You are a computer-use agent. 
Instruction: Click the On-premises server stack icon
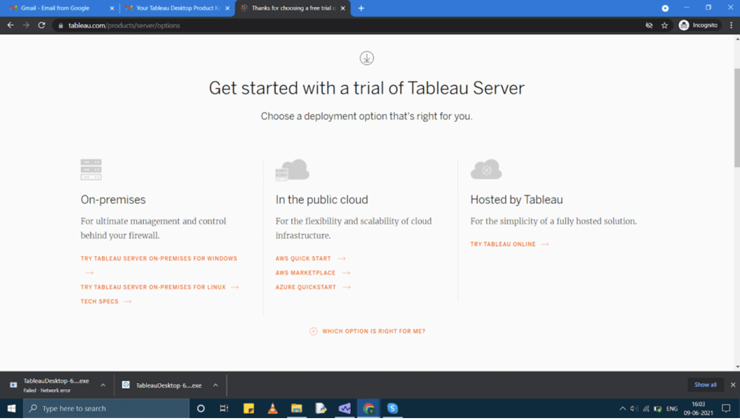(x=91, y=170)
